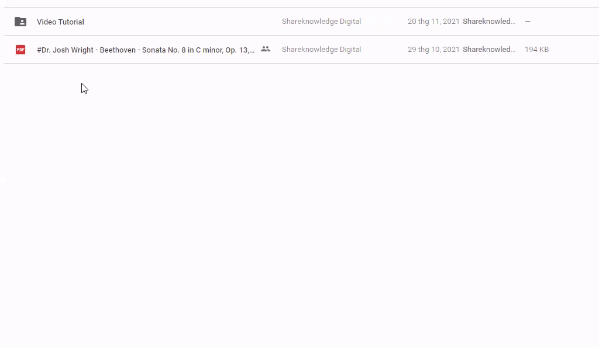Click the shared folder icon for Video Tutorial

coord(20,22)
